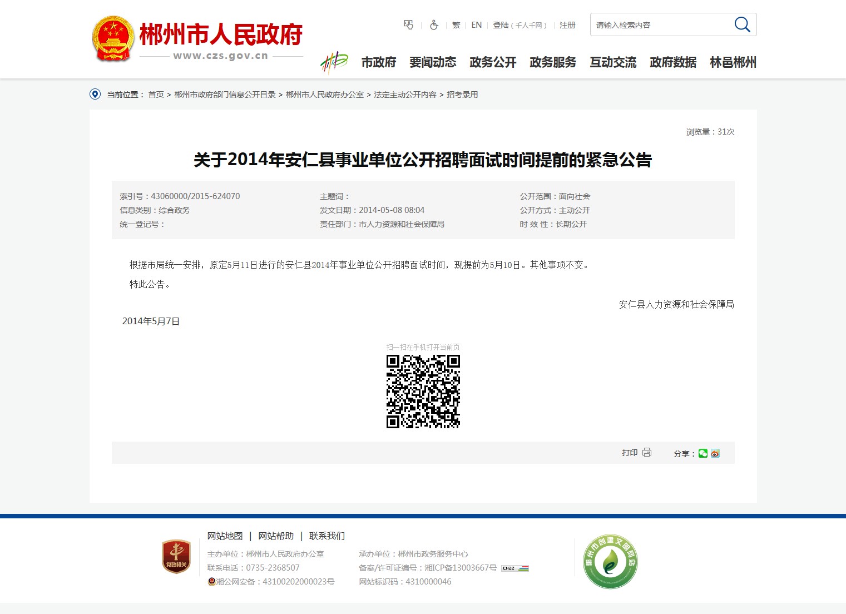Image resolution: width=846 pixels, height=614 pixels.
Task: Open the 互动交流 navigation menu
Action: click(x=613, y=62)
